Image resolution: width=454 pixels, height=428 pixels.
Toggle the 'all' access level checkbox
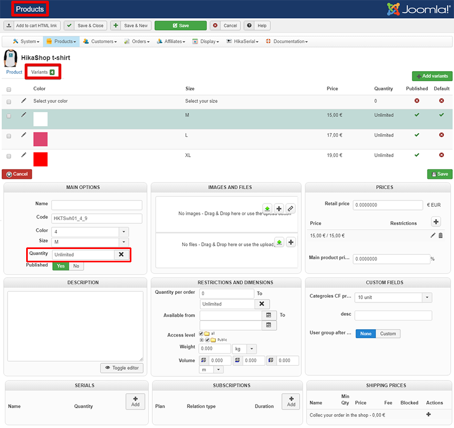(201, 333)
